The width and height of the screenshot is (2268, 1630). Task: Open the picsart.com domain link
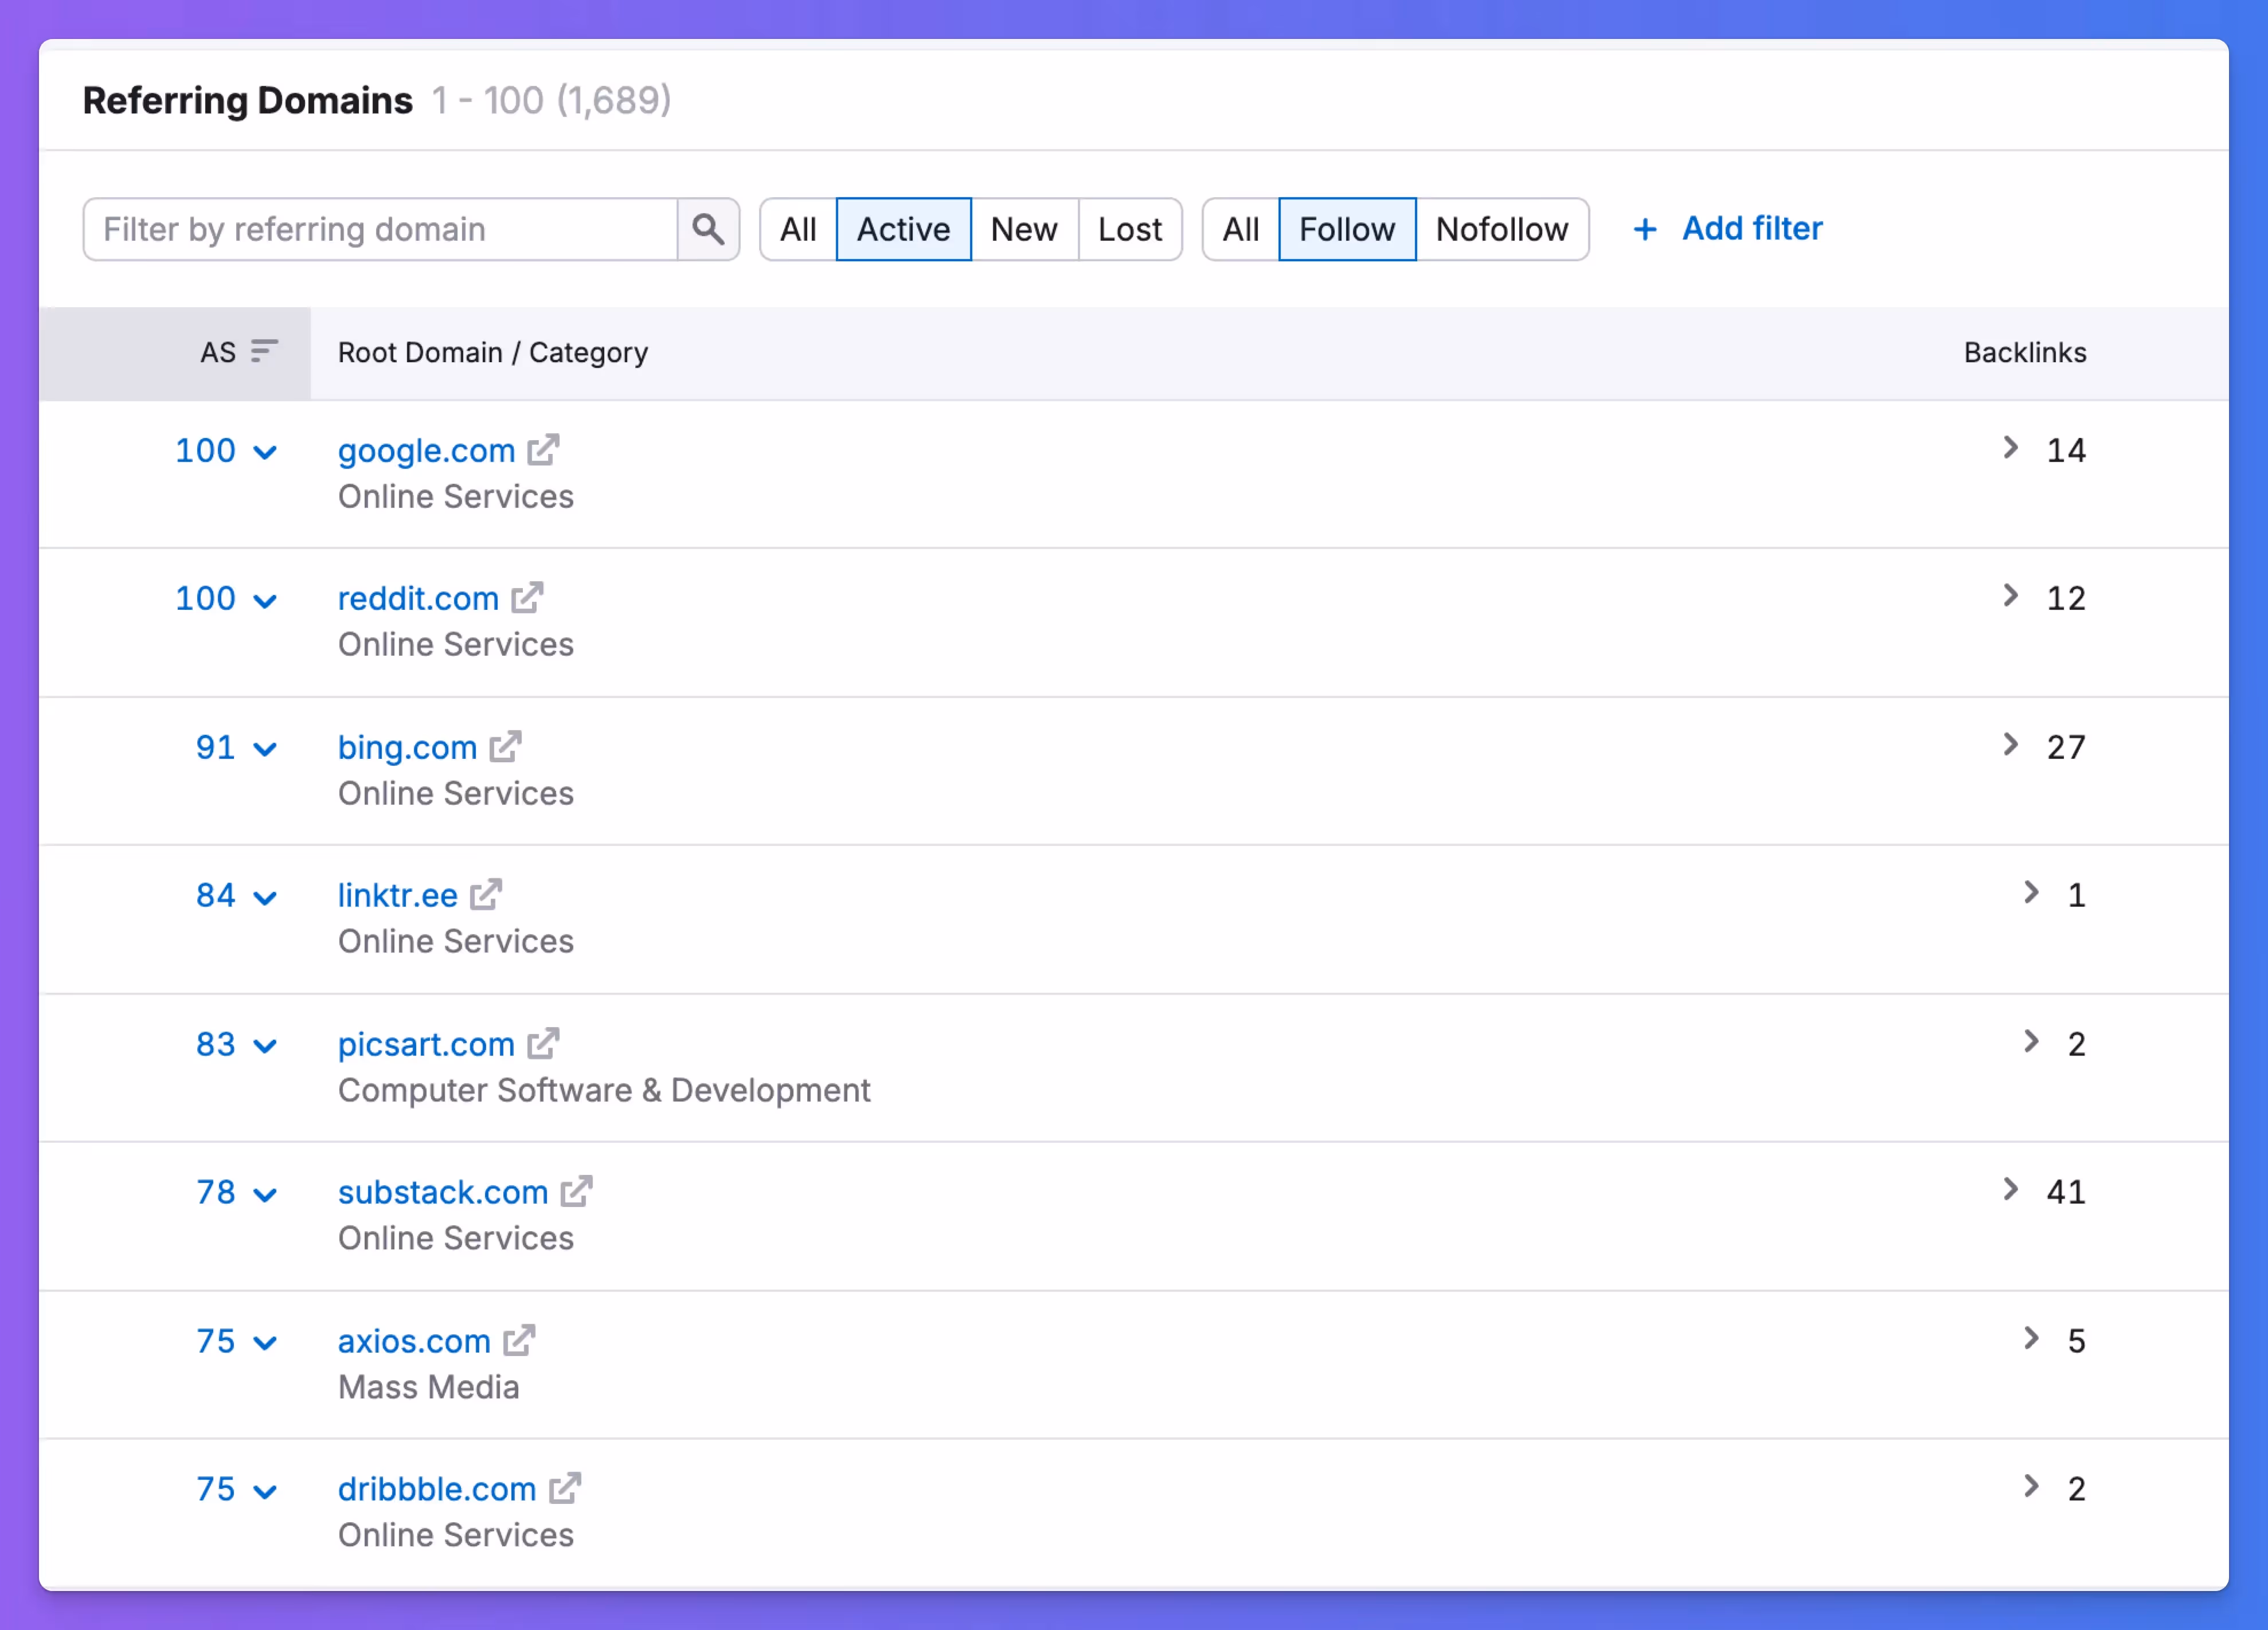point(427,1045)
